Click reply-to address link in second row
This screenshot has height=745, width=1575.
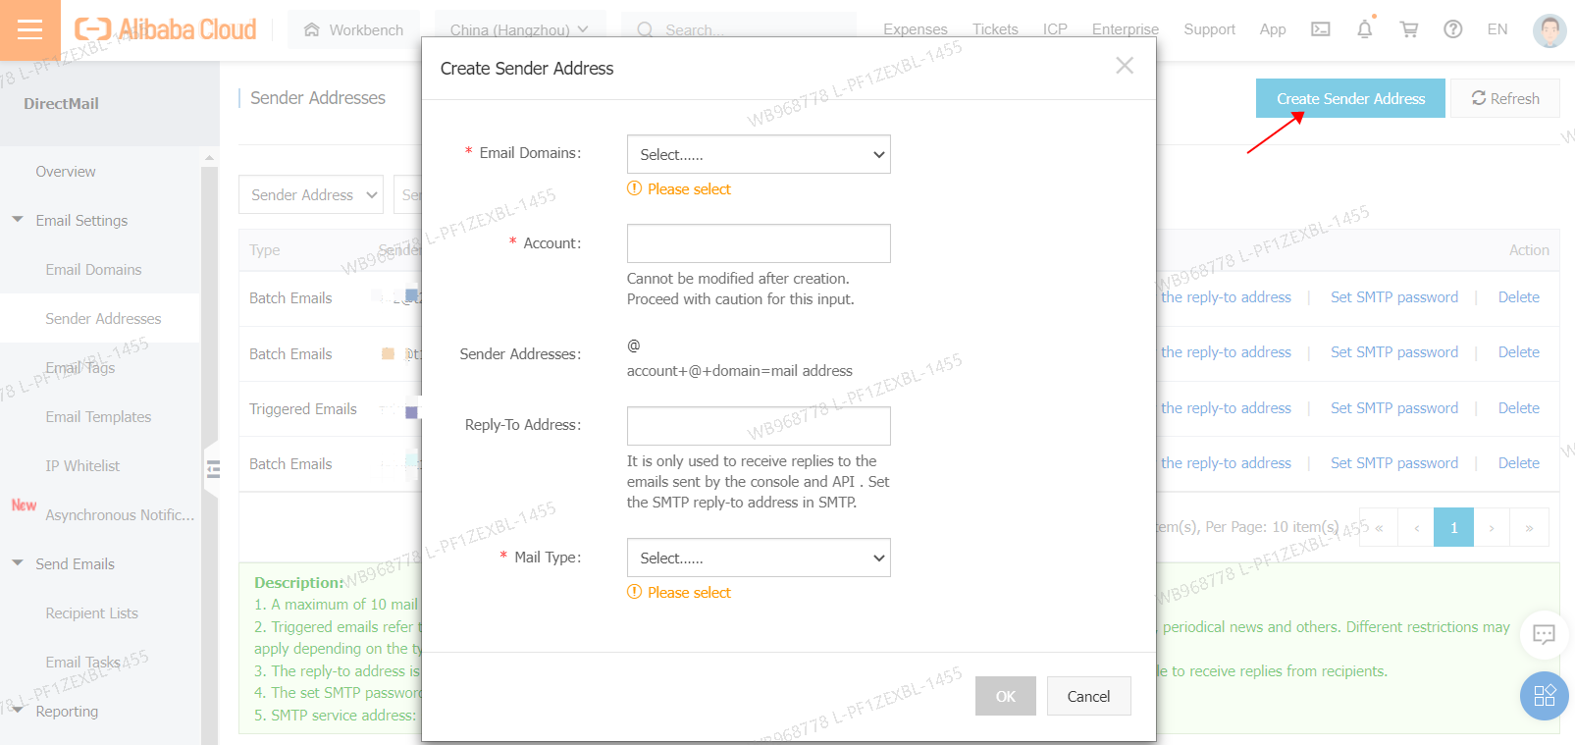click(x=1226, y=352)
